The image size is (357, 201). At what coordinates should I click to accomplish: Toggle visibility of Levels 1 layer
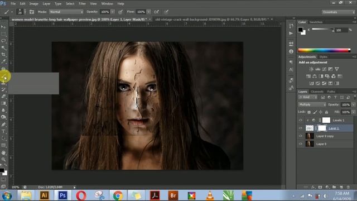[301, 120]
